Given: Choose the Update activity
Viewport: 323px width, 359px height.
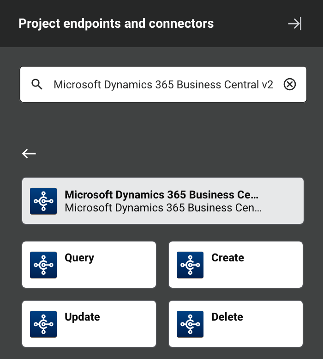Looking at the screenshot, I should coord(89,324).
